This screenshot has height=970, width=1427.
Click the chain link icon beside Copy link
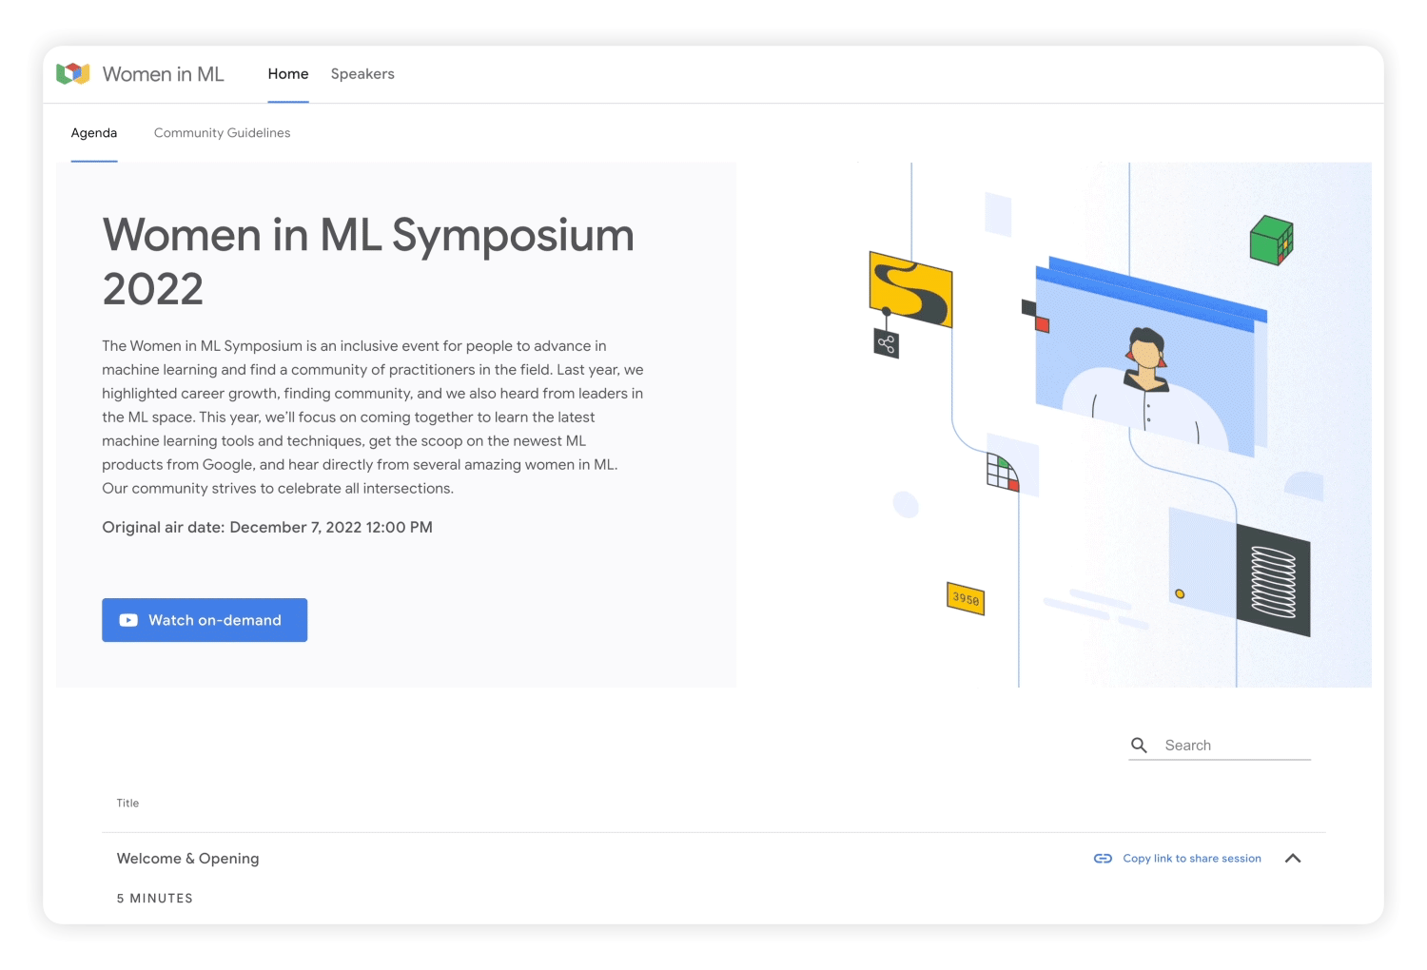pos(1103,859)
